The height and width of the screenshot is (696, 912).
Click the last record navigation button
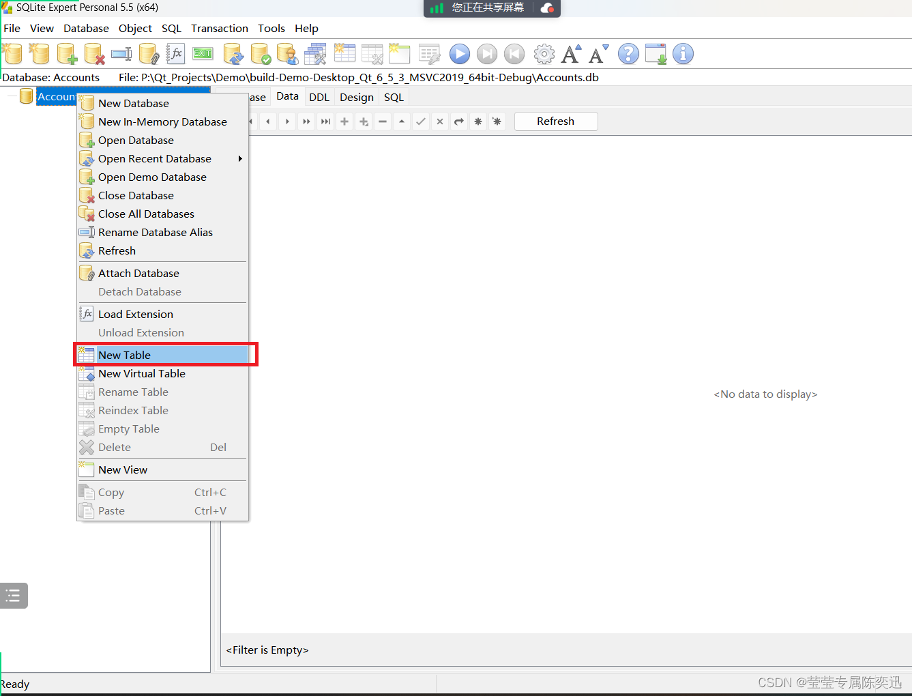(325, 121)
